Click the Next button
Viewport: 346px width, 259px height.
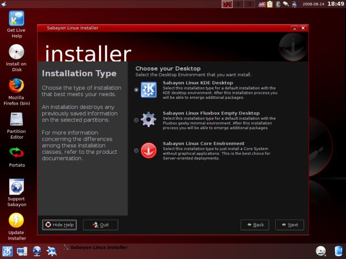tap(289, 225)
